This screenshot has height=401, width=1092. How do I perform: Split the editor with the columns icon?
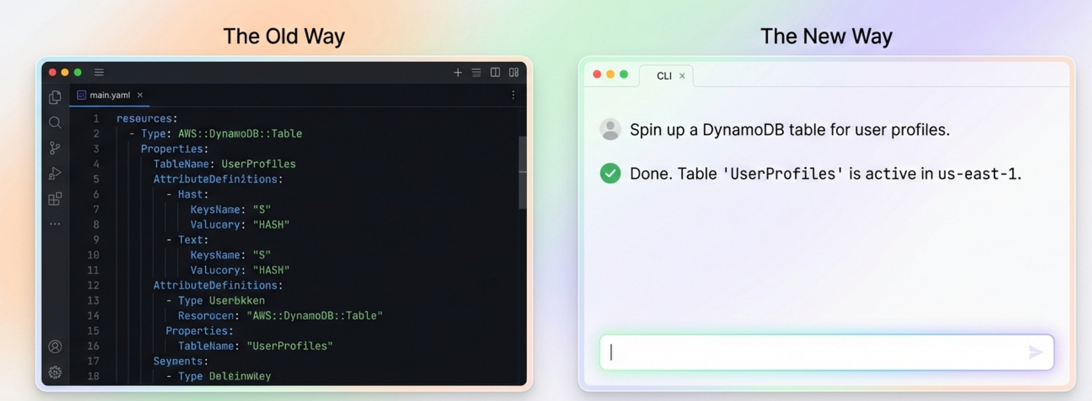tap(495, 73)
